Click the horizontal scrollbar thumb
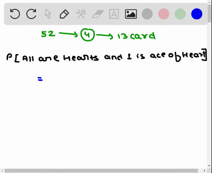This screenshot has height=173, width=212. (101, 171)
